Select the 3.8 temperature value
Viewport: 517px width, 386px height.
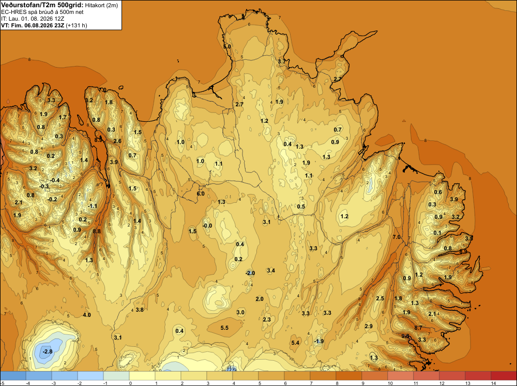pos(140,310)
